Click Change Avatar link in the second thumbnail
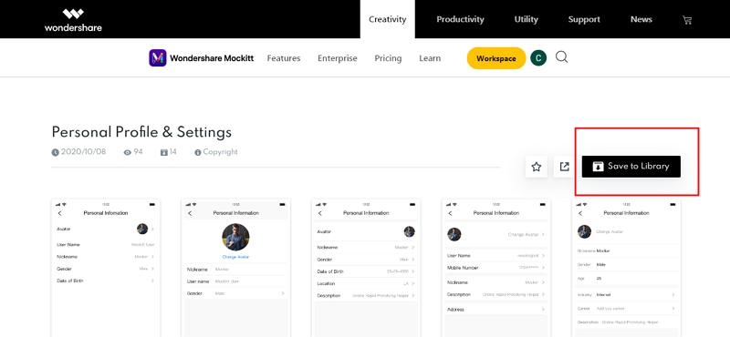730x337 pixels. pos(235,257)
